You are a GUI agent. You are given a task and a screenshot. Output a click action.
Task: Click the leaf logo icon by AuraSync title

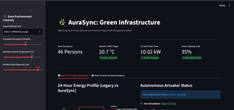click(x=62, y=22)
